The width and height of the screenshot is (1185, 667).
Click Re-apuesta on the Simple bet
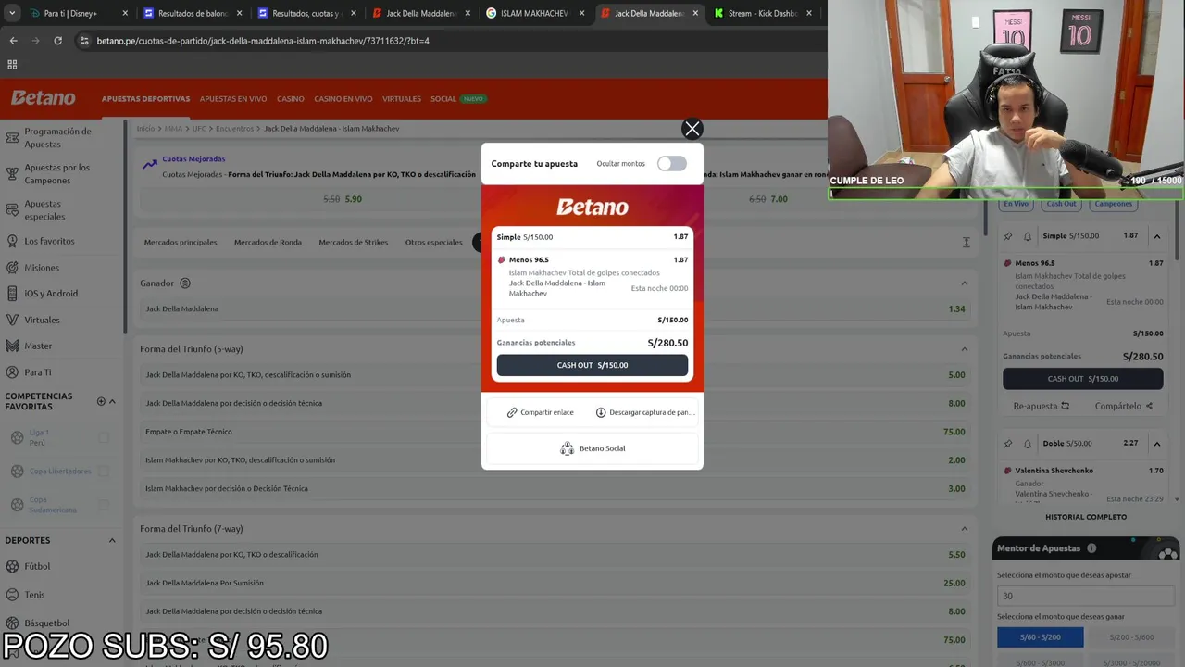(x=1042, y=406)
